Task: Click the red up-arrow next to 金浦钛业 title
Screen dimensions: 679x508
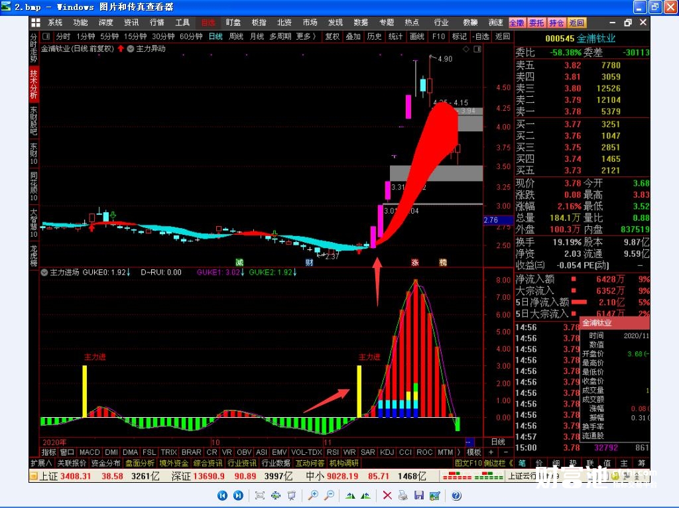Action: tap(121, 48)
